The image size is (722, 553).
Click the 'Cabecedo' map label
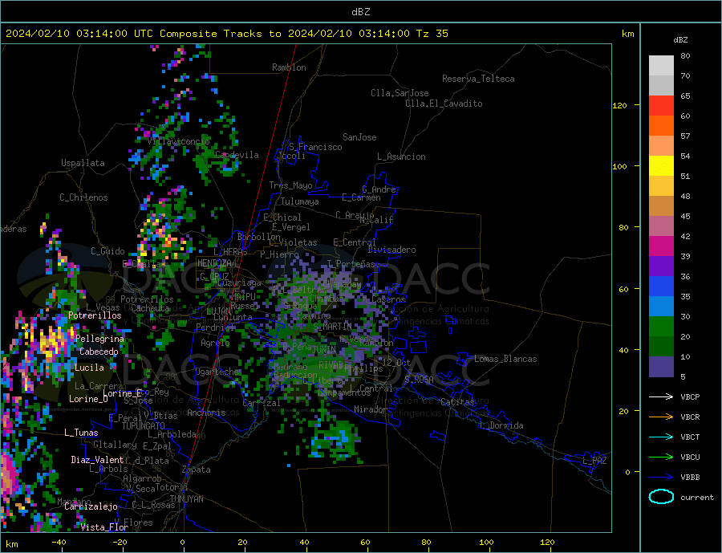pos(99,352)
